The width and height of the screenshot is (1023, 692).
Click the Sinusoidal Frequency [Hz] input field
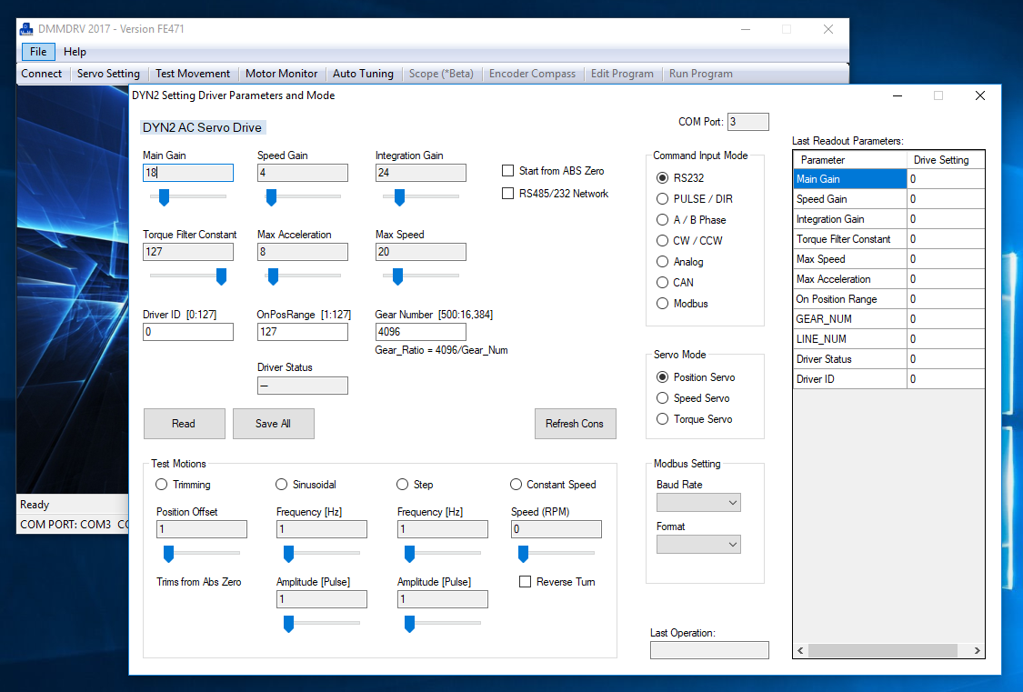tap(322, 529)
